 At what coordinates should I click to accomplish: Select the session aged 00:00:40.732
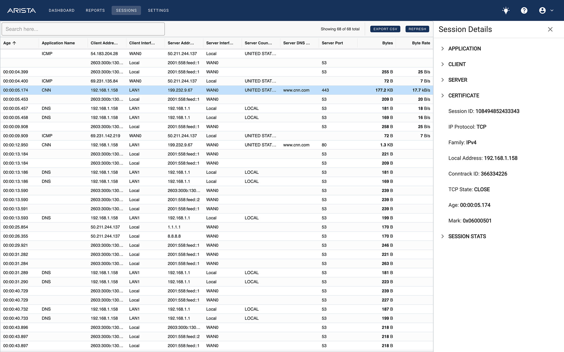click(x=217, y=309)
